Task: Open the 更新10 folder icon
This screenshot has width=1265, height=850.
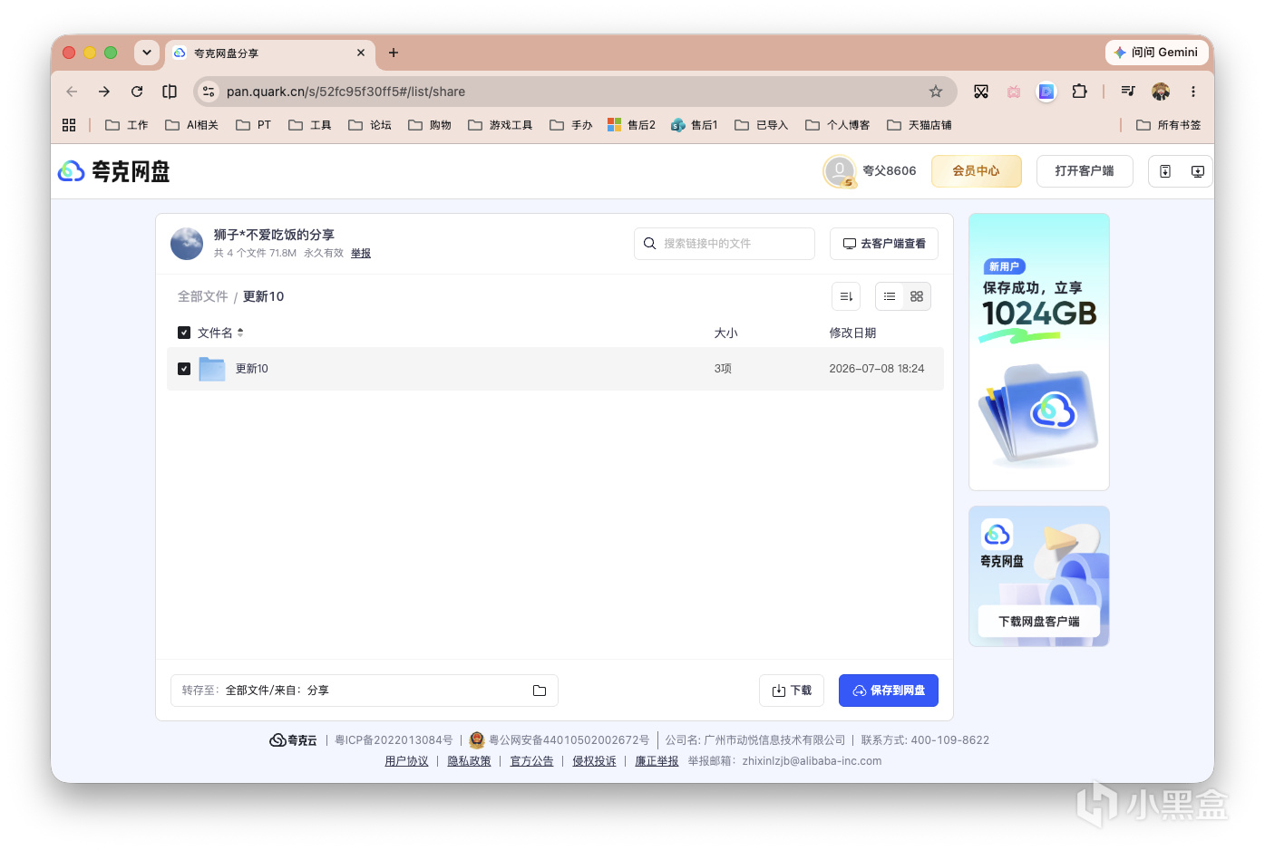Action: [x=212, y=369]
